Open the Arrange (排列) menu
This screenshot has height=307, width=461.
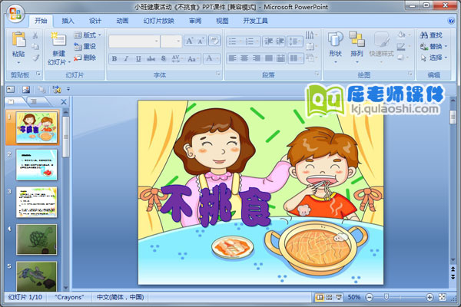point(357,47)
